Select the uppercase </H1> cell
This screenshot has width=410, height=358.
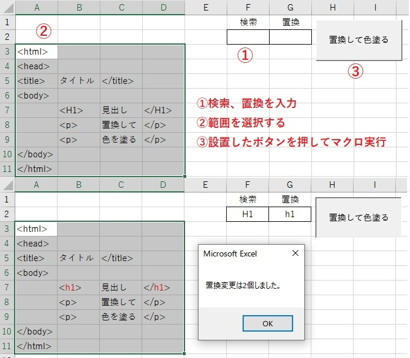click(x=164, y=110)
